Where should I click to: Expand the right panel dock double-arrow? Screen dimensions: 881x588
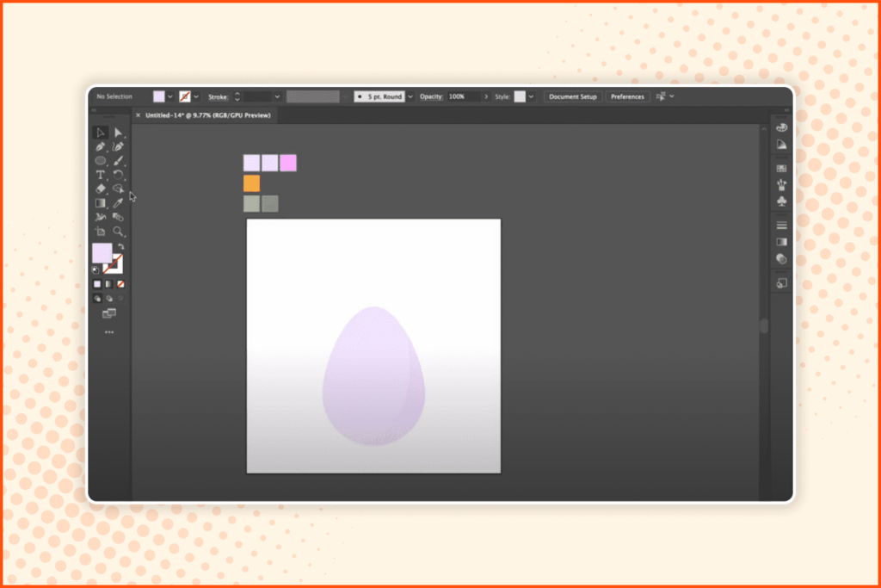(786, 110)
